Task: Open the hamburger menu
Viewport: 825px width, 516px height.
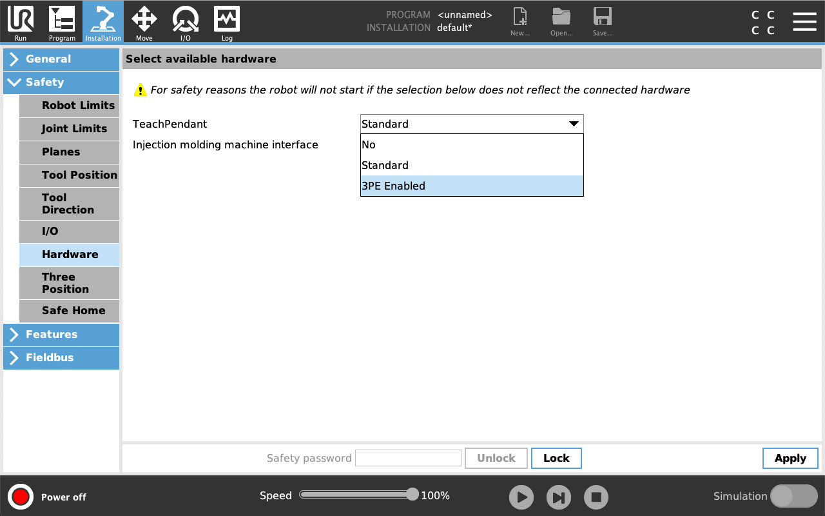Action: 804,21
